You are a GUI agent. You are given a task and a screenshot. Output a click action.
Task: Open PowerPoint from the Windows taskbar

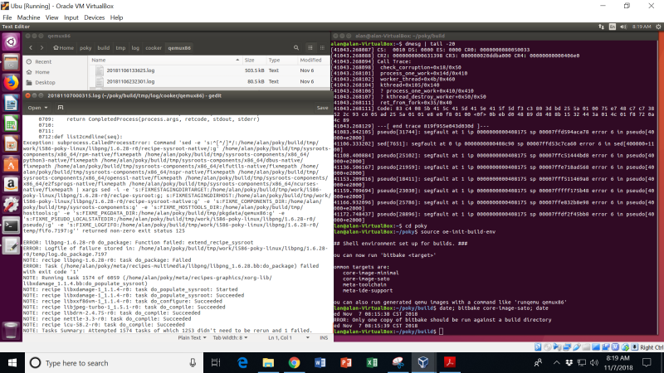click(x=346, y=362)
